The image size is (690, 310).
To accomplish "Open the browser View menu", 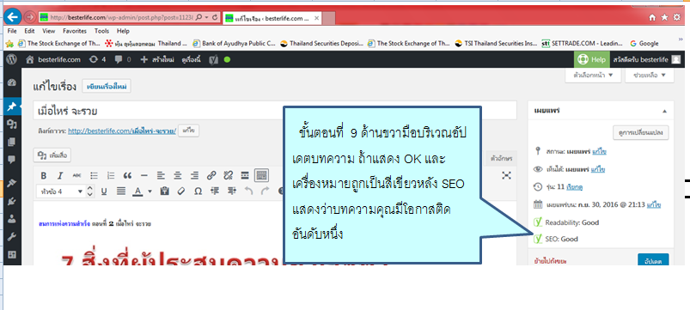I will pos(49,31).
